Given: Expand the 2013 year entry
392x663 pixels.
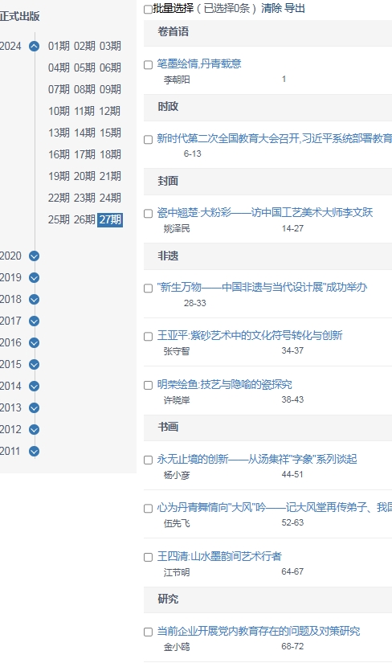Looking at the screenshot, I should pyautogui.click(x=35, y=408).
